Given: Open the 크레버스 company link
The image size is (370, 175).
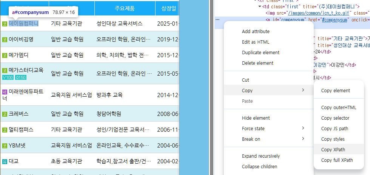Looking at the screenshot, I should tap(18, 114).
